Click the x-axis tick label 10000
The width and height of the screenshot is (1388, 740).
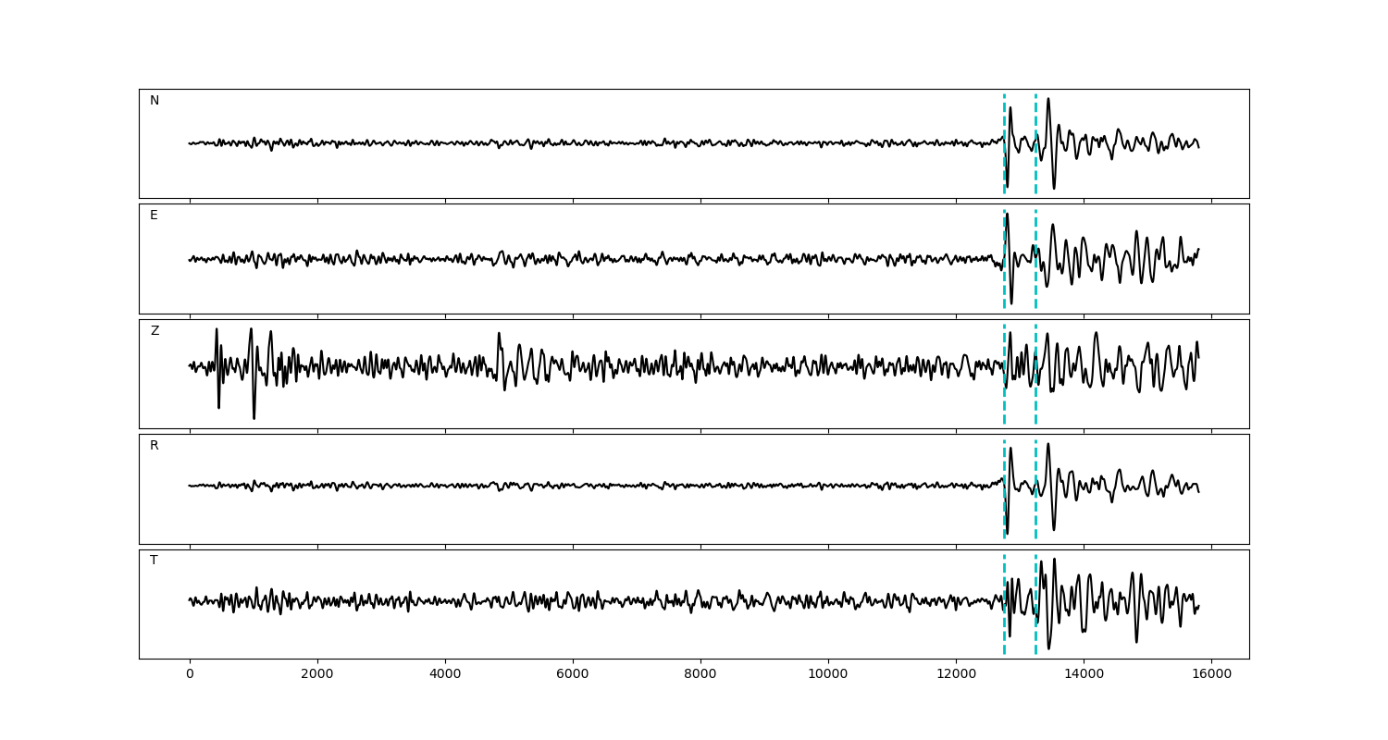coord(827,675)
